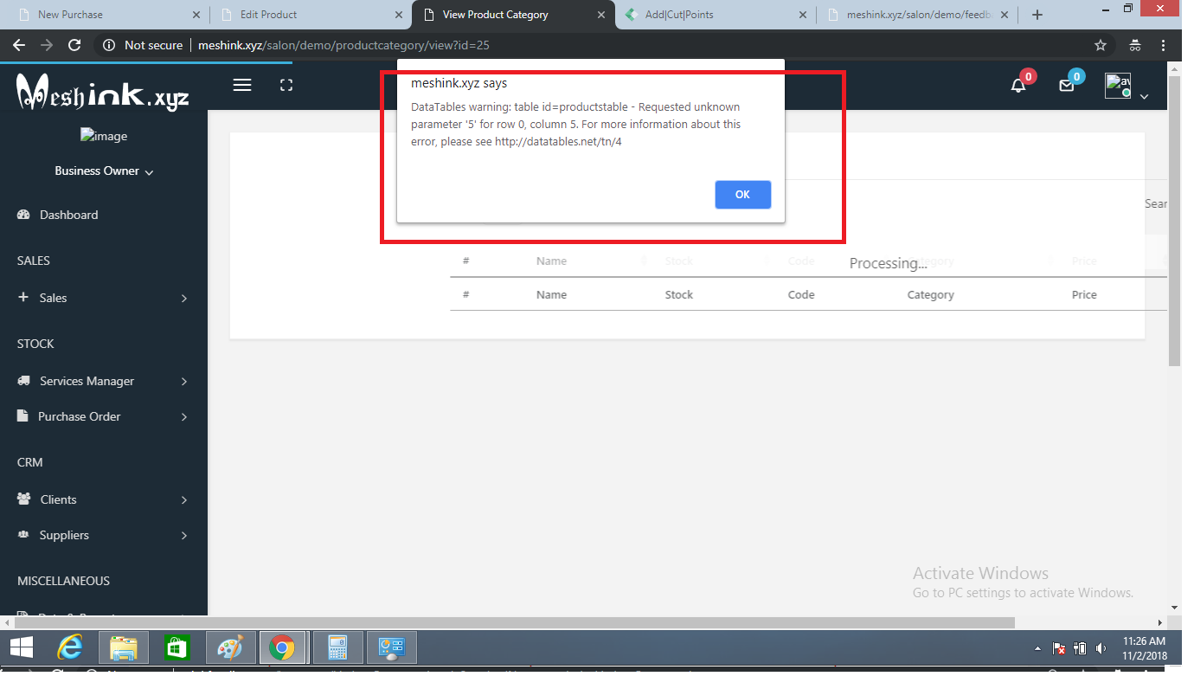Click the Services Manager chevron arrow
The image size is (1194, 689).
coord(184,381)
